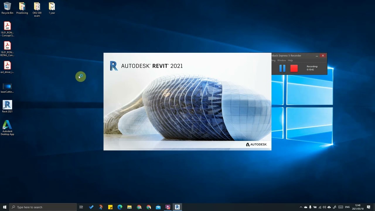
Task: Minimize the FlashBack Express Recorder window
Action: coord(317,56)
